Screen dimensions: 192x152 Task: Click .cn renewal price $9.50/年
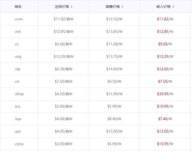[x=115, y=81]
